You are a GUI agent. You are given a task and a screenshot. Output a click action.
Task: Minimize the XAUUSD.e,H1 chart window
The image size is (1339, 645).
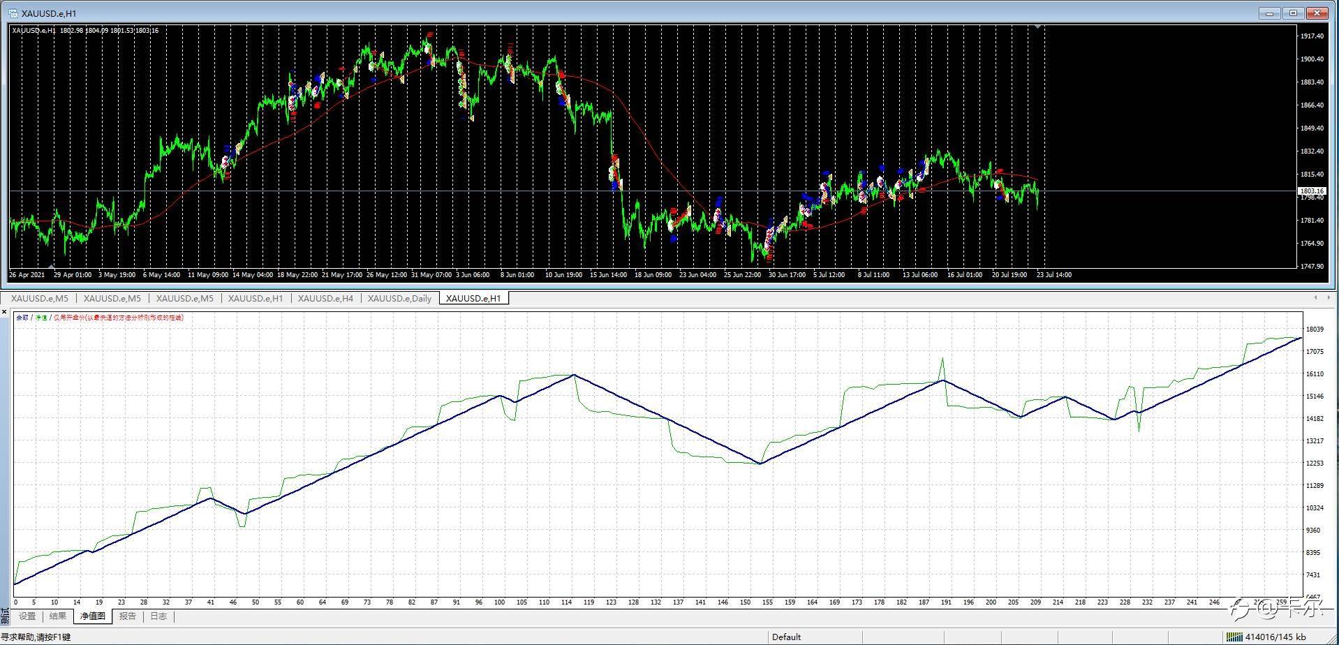(x=1269, y=13)
